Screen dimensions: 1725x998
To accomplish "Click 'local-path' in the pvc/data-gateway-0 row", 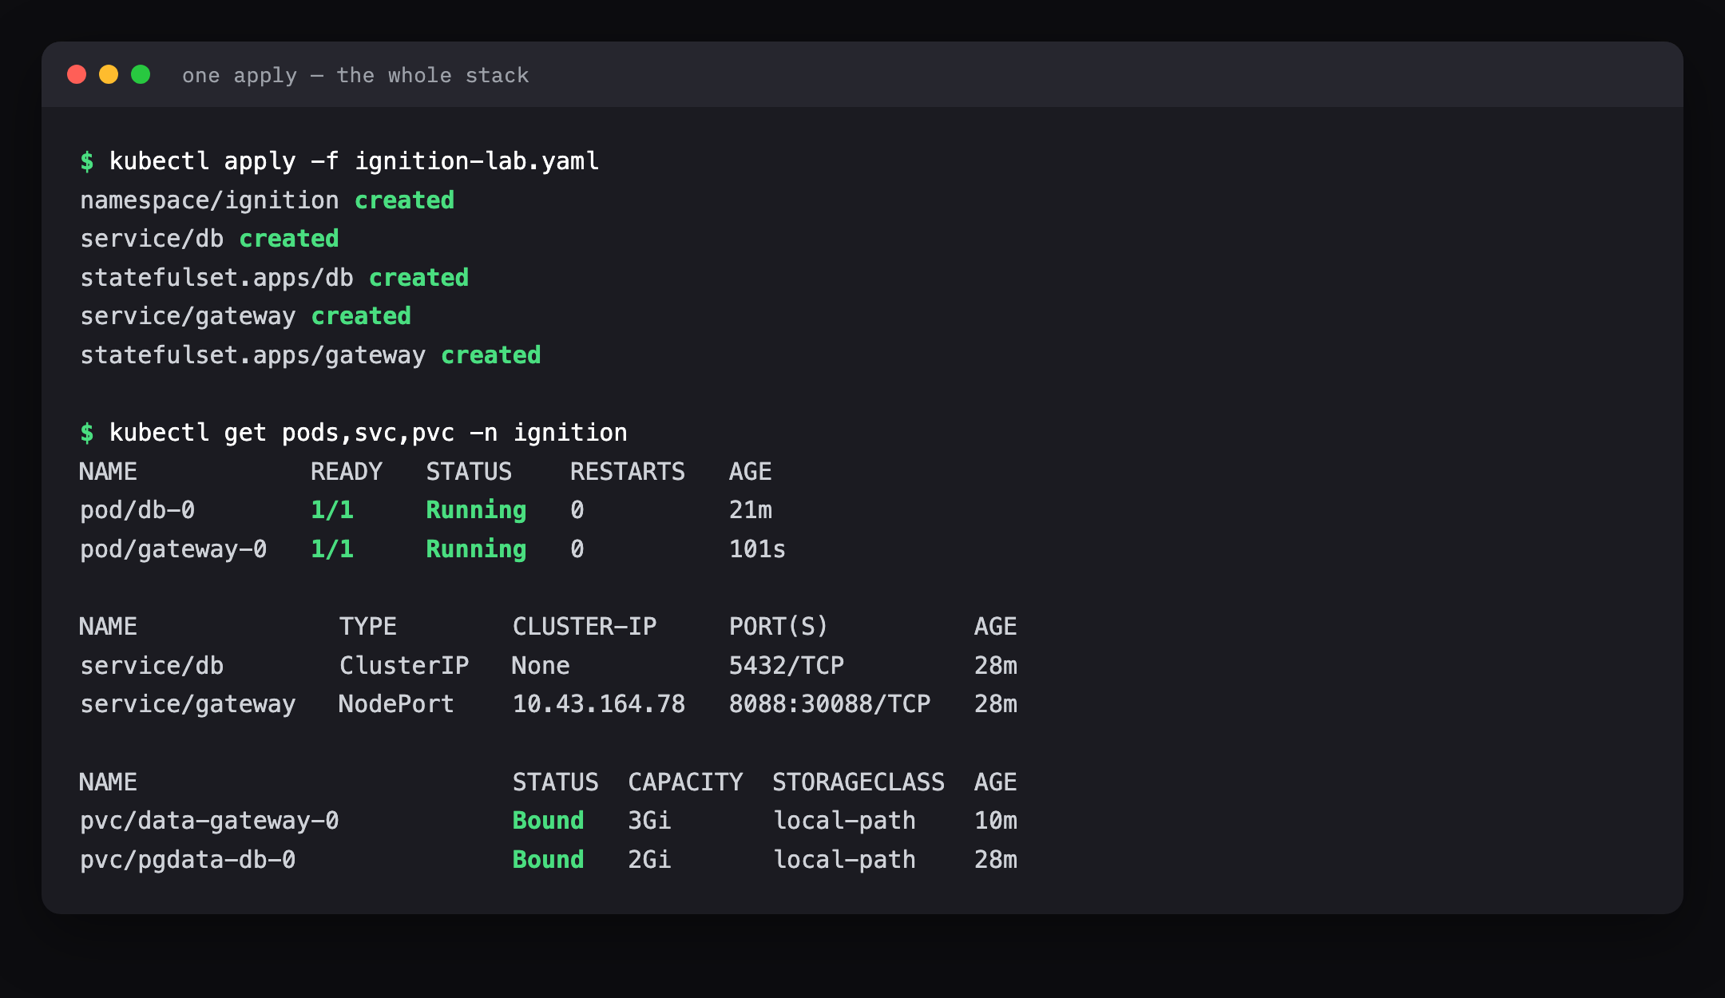I will pyautogui.click(x=845, y=821).
